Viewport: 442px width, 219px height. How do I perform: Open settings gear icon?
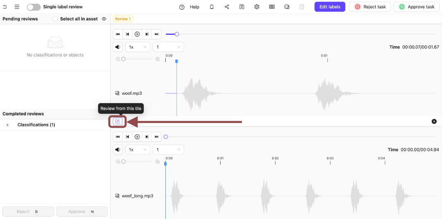257,7
